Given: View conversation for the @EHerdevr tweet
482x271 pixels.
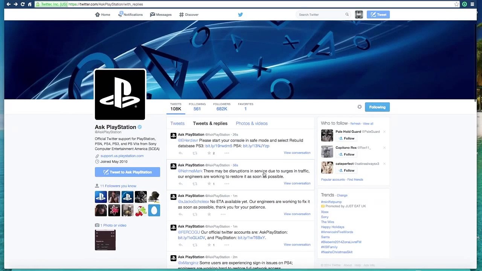Looking at the screenshot, I should coord(297,153).
